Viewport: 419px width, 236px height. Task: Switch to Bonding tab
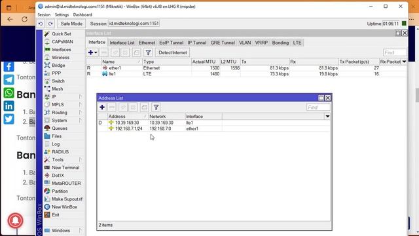280,43
